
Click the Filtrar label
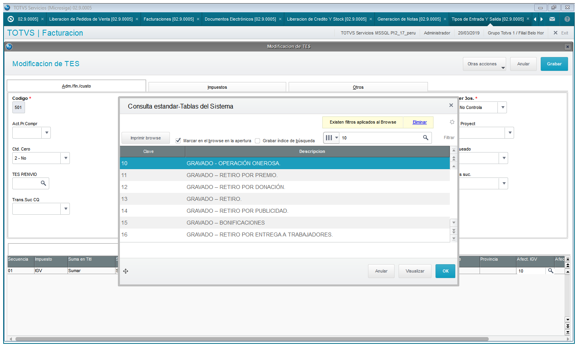(x=449, y=137)
